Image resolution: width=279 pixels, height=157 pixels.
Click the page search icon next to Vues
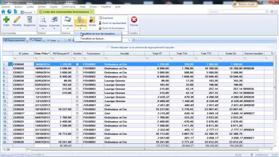(x=64, y=41)
